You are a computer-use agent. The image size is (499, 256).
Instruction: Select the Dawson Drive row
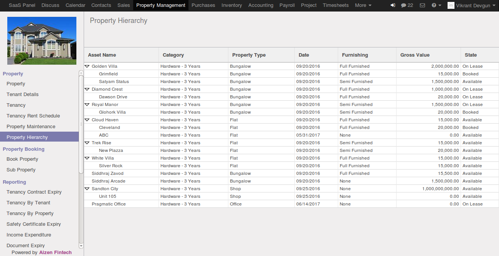[x=291, y=97]
